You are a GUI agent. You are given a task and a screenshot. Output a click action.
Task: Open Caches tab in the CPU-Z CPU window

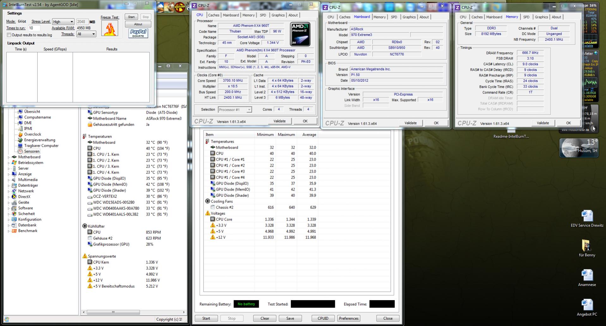(214, 15)
